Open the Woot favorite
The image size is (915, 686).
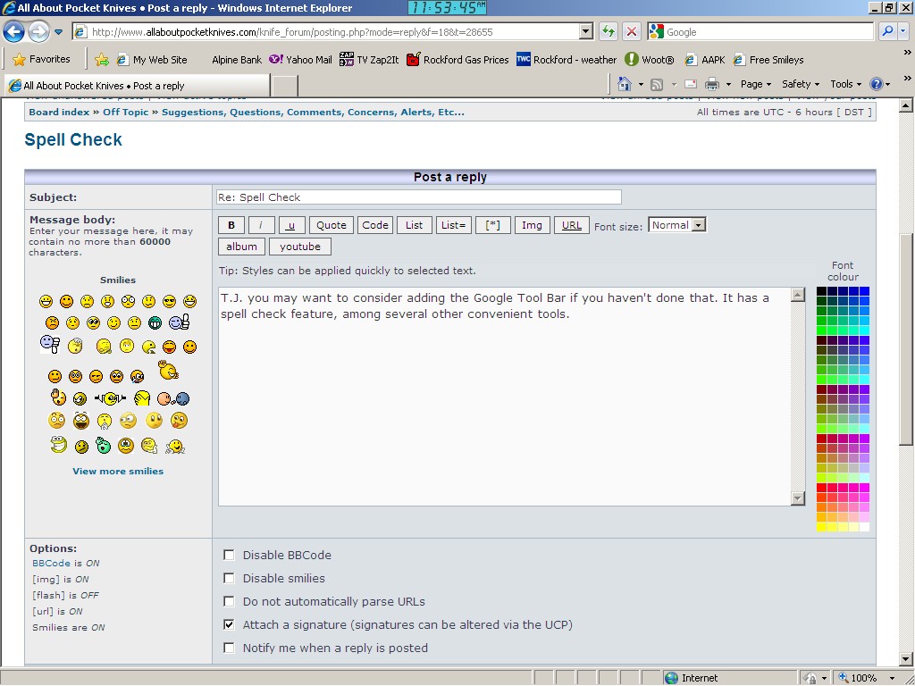click(650, 60)
